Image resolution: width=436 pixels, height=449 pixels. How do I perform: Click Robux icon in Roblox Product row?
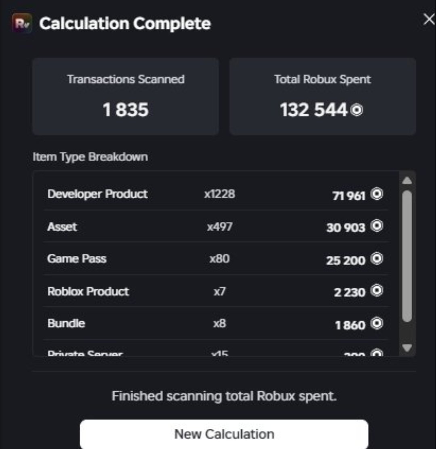click(x=377, y=290)
